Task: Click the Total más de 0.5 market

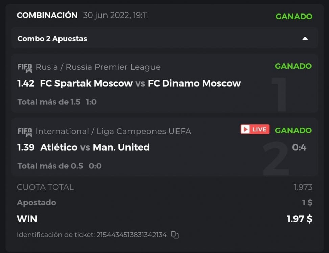Action: [x=50, y=166]
